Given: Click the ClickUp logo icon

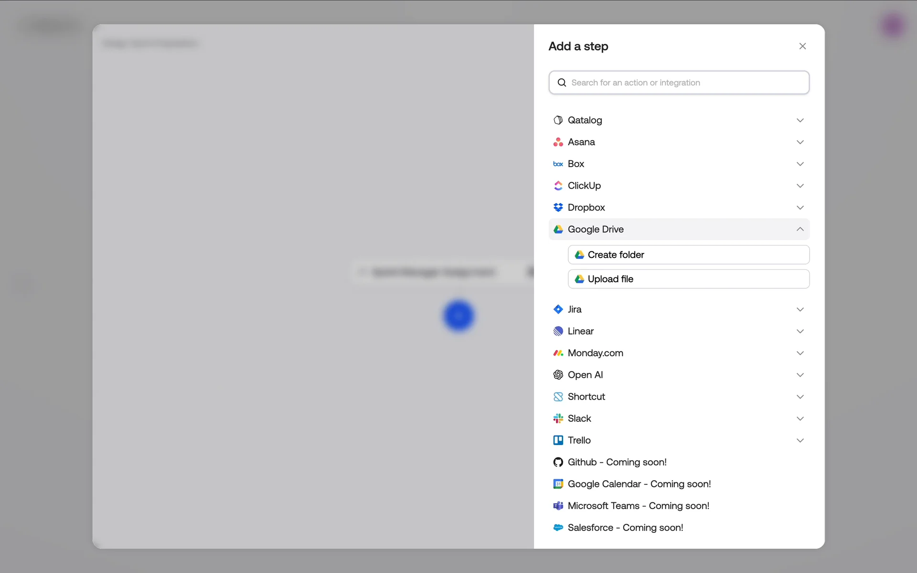Looking at the screenshot, I should click(x=558, y=186).
